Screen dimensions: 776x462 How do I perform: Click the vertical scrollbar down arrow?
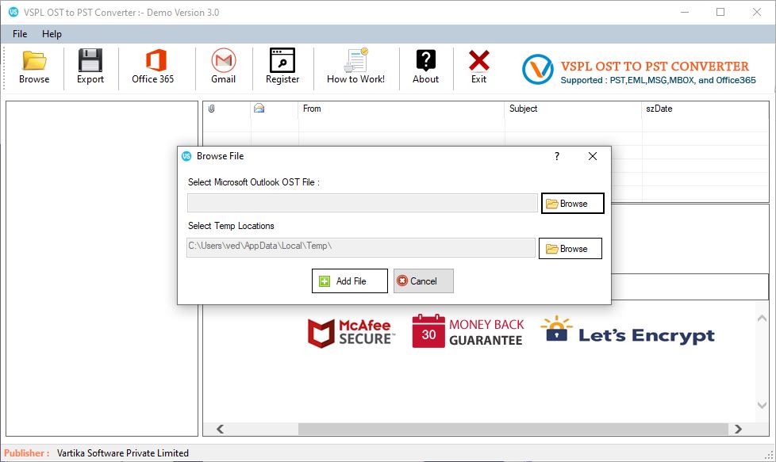pyautogui.click(x=763, y=405)
